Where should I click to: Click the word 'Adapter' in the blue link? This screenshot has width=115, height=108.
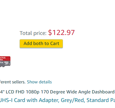click(49, 100)
